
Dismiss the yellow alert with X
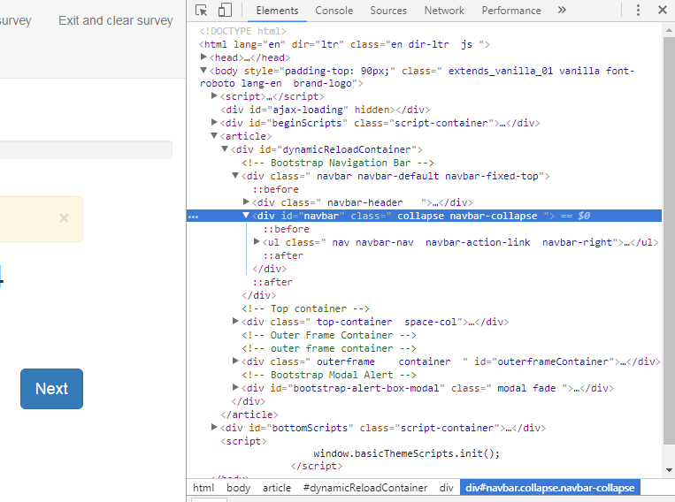pos(64,218)
